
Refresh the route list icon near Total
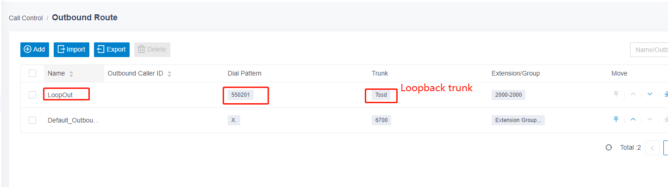609,148
